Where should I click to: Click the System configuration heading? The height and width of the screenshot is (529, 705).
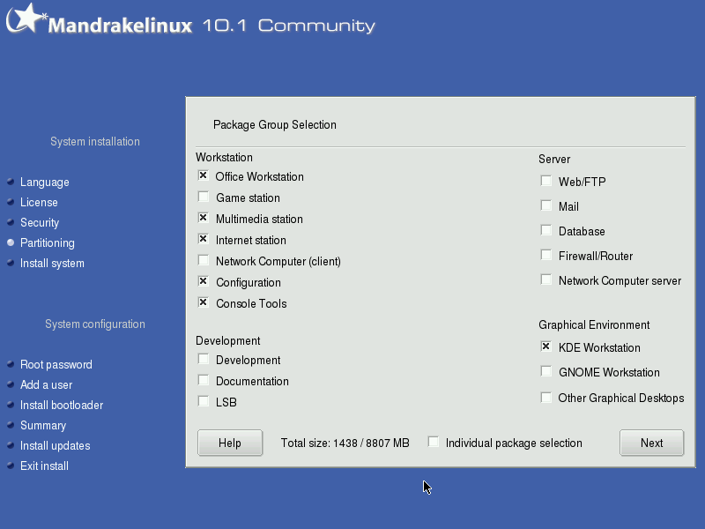pyautogui.click(x=95, y=324)
